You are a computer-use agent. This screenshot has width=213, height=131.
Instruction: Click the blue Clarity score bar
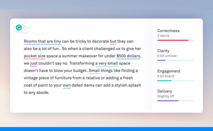pos(175,60)
